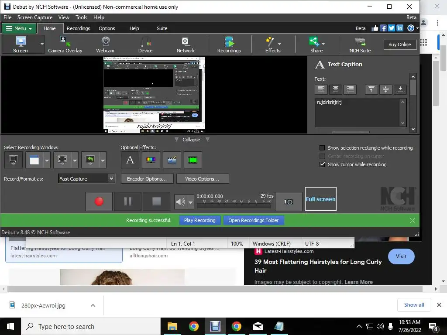Switch to the Suite tab

coord(162,28)
